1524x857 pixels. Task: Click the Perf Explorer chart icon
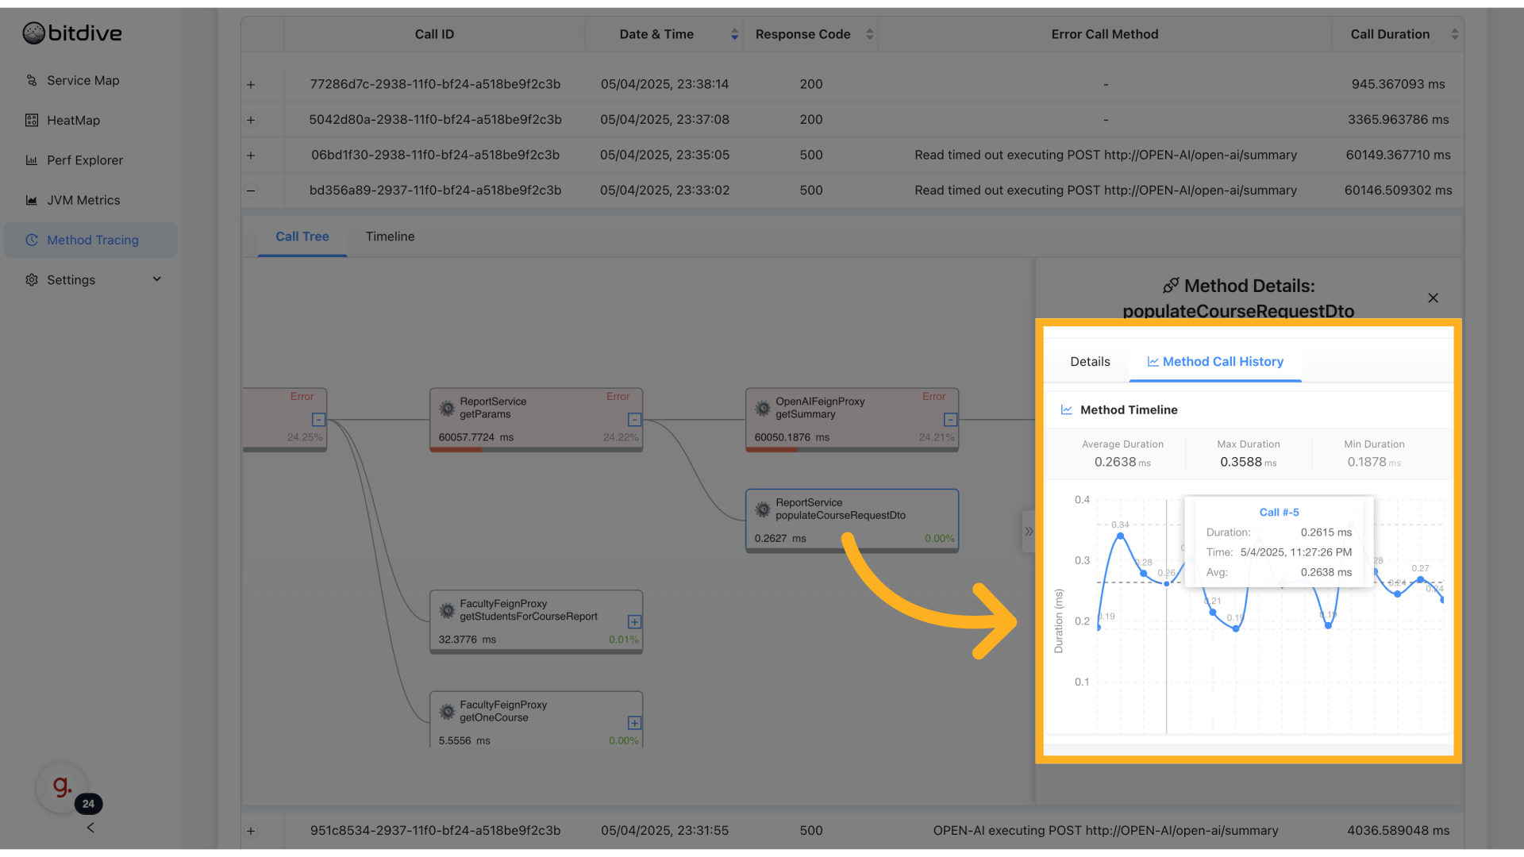[x=32, y=160]
